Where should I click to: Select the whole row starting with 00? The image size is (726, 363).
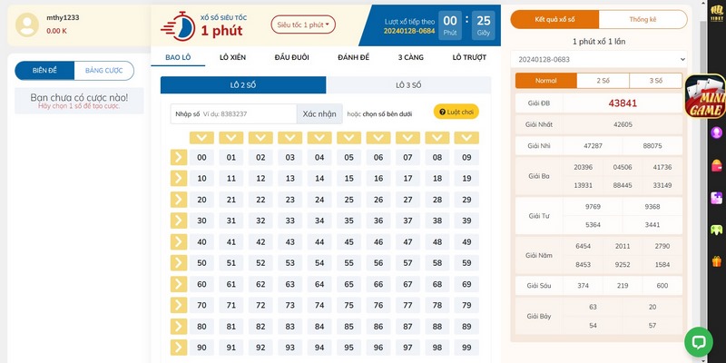click(x=178, y=157)
